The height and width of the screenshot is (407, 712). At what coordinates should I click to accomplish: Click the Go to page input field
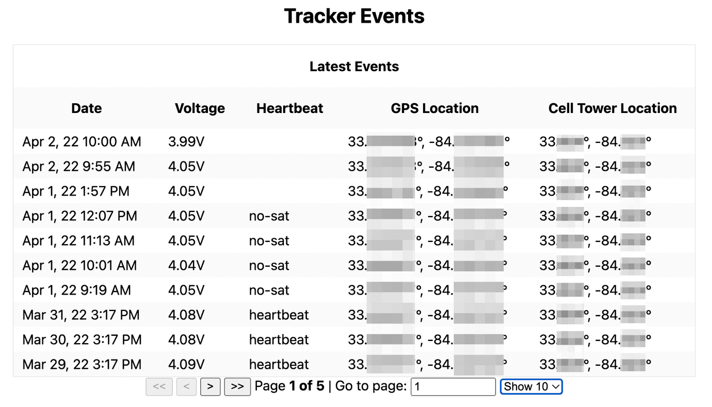[x=452, y=386]
